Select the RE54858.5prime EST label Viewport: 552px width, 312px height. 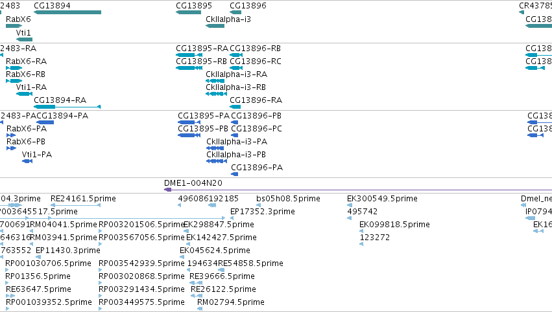[x=250, y=263]
